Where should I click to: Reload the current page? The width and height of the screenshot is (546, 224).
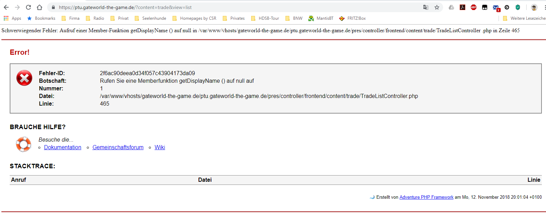28,7
